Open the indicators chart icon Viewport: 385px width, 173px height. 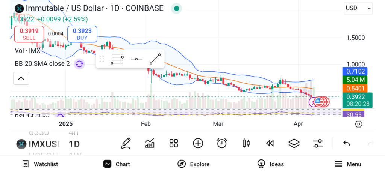coord(150,143)
